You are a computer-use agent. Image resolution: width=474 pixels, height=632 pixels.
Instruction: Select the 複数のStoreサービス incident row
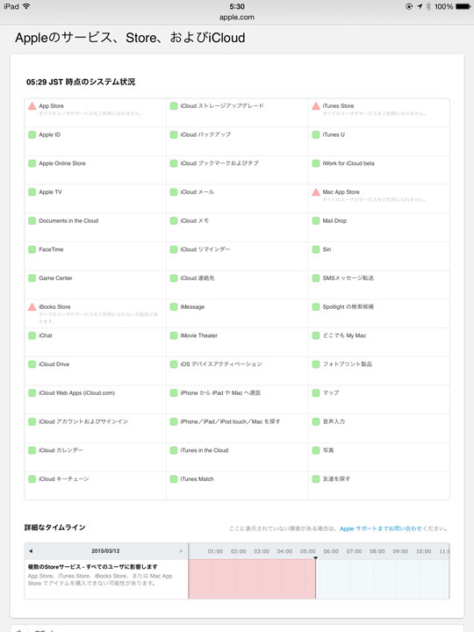[106, 578]
